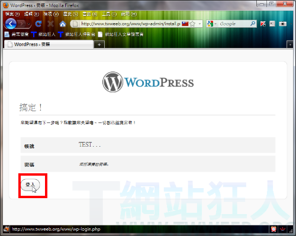The height and width of the screenshot is (236, 296).
Task: Click the camera screenshot addon icon
Action: [x=282, y=24]
